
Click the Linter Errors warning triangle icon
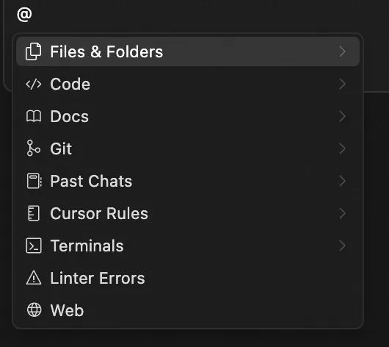(x=34, y=278)
